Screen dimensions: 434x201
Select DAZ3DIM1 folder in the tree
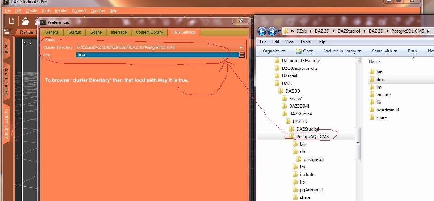click(295, 106)
